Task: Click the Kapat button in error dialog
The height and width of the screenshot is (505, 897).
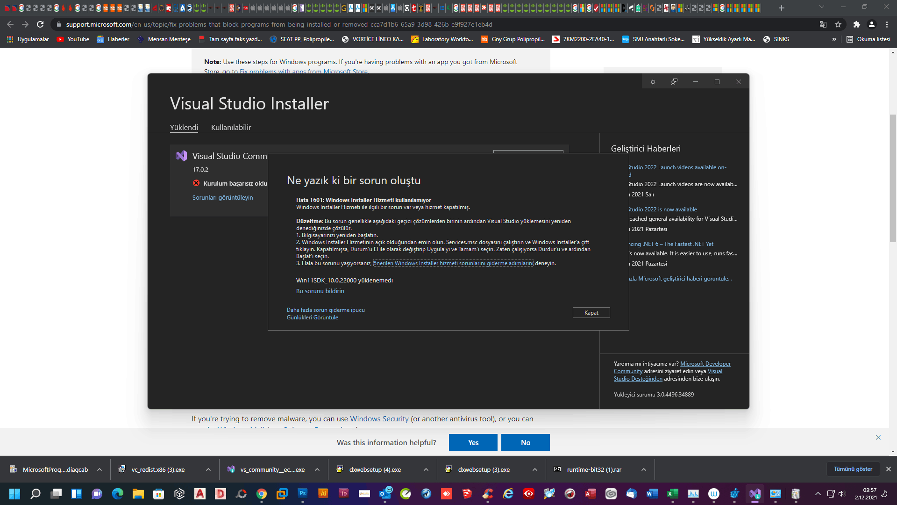Action: (591, 313)
